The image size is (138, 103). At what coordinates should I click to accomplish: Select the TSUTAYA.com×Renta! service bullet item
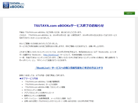pos(41,85)
